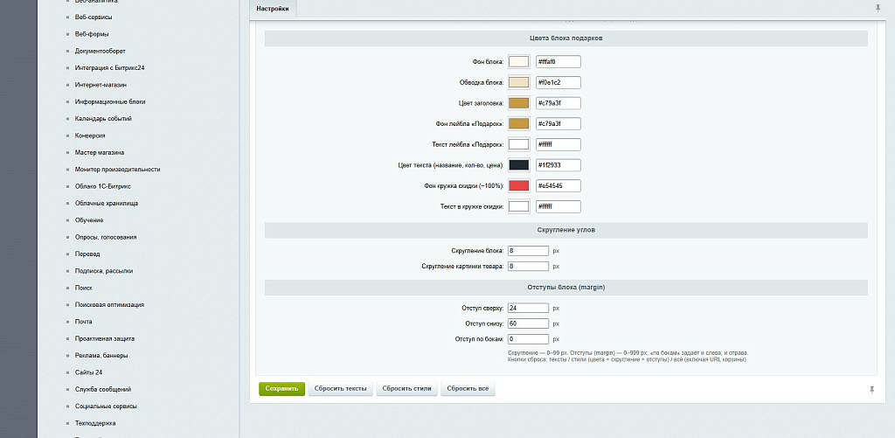Screen dimensions: 895x438
Task: Expand Информационные блоки in the sidebar
Action: click(109, 101)
